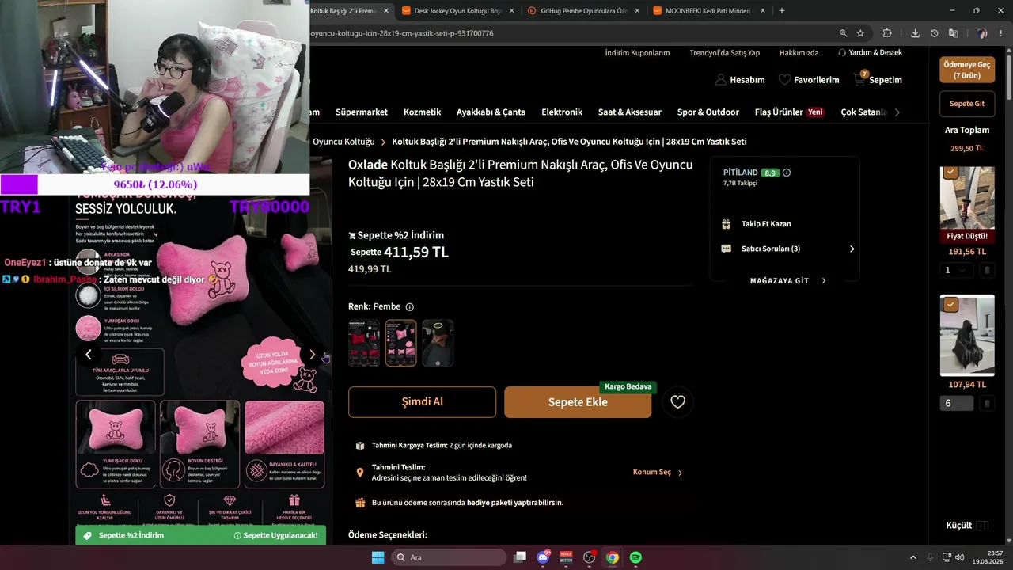Add the product to favorites with the heart button
The height and width of the screenshot is (570, 1013).
coord(677,402)
